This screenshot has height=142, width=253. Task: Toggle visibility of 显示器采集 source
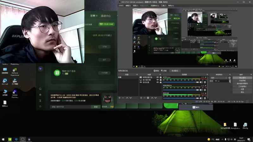coord(157,80)
